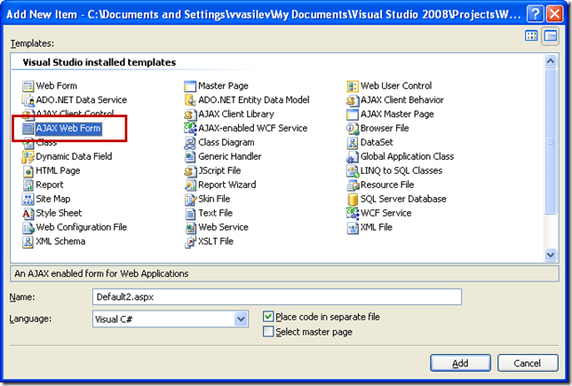Check Select master page option
This screenshot has width=572, height=386.
(268, 331)
